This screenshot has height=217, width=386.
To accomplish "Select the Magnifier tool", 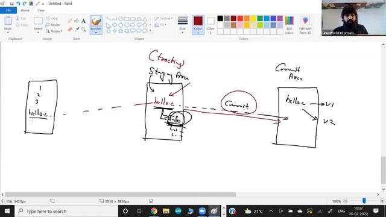I will pyautogui.click(x=84, y=30).
